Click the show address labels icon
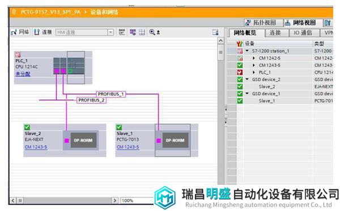Image resolution: width=340 pixels, height=211 pixels. tap(122, 32)
